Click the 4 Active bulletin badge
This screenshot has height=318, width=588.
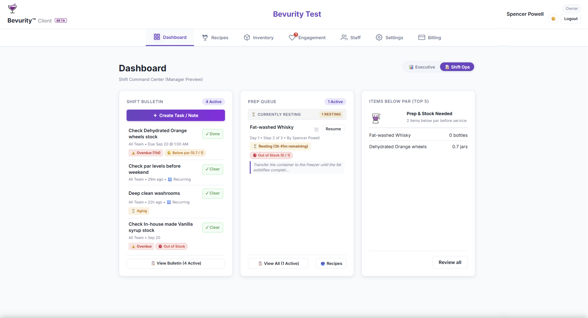pos(214,102)
